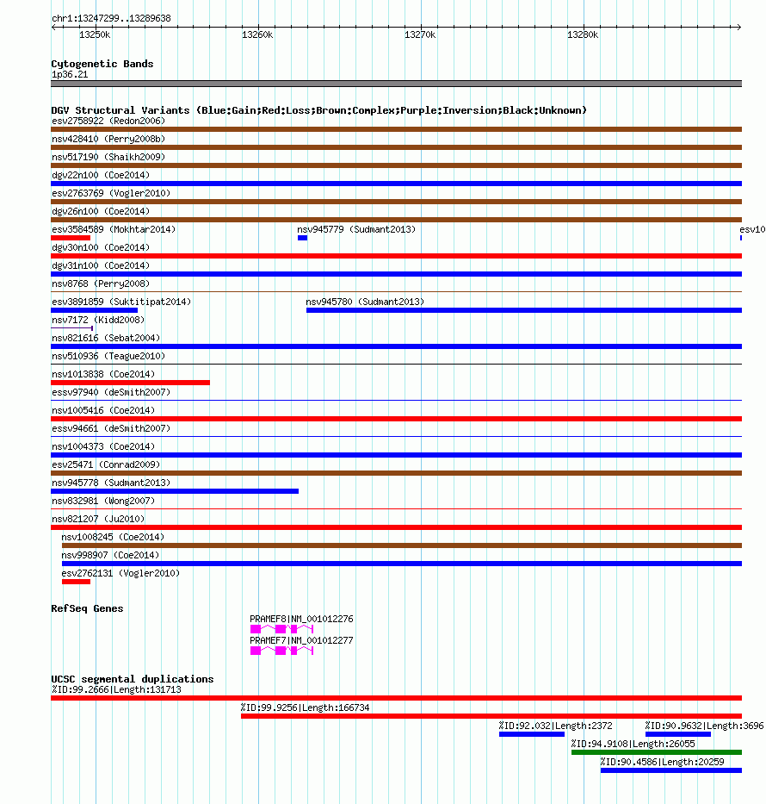Click the short red esv3584589 (Mokhtar2014) bar

click(71, 238)
